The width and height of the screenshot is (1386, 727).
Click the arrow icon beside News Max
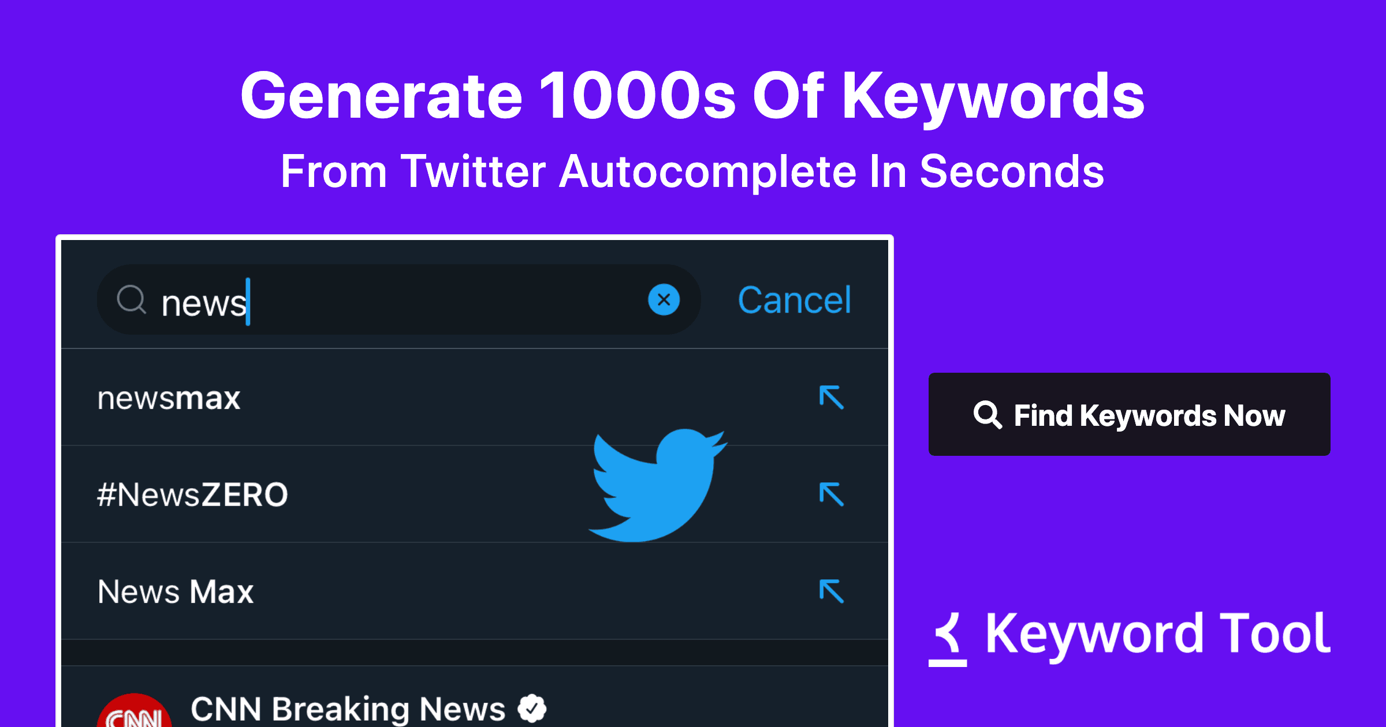coord(832,591)
